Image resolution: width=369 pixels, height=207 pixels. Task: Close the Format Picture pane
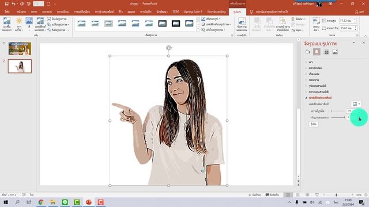(x=363, y=43)
